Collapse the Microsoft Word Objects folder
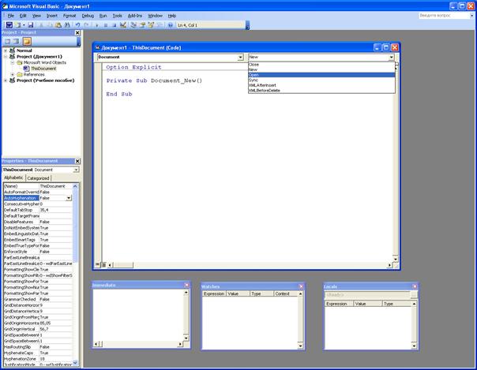This screenshot has width=477, height=370. click(x=13, y=62)
